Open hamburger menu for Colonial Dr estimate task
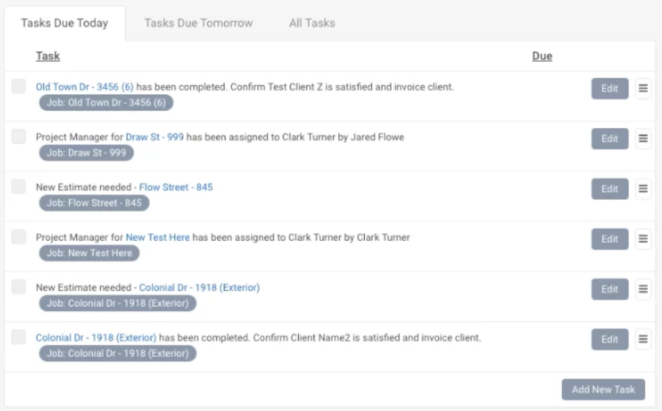Viewport: 662px width, 411px height. tap(643, 289)
